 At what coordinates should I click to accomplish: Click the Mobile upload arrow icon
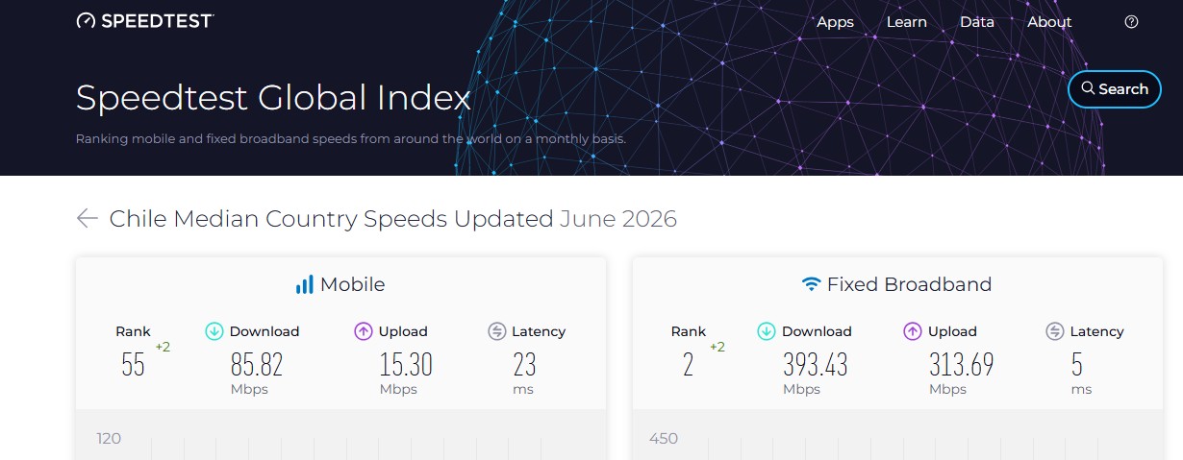363,331
